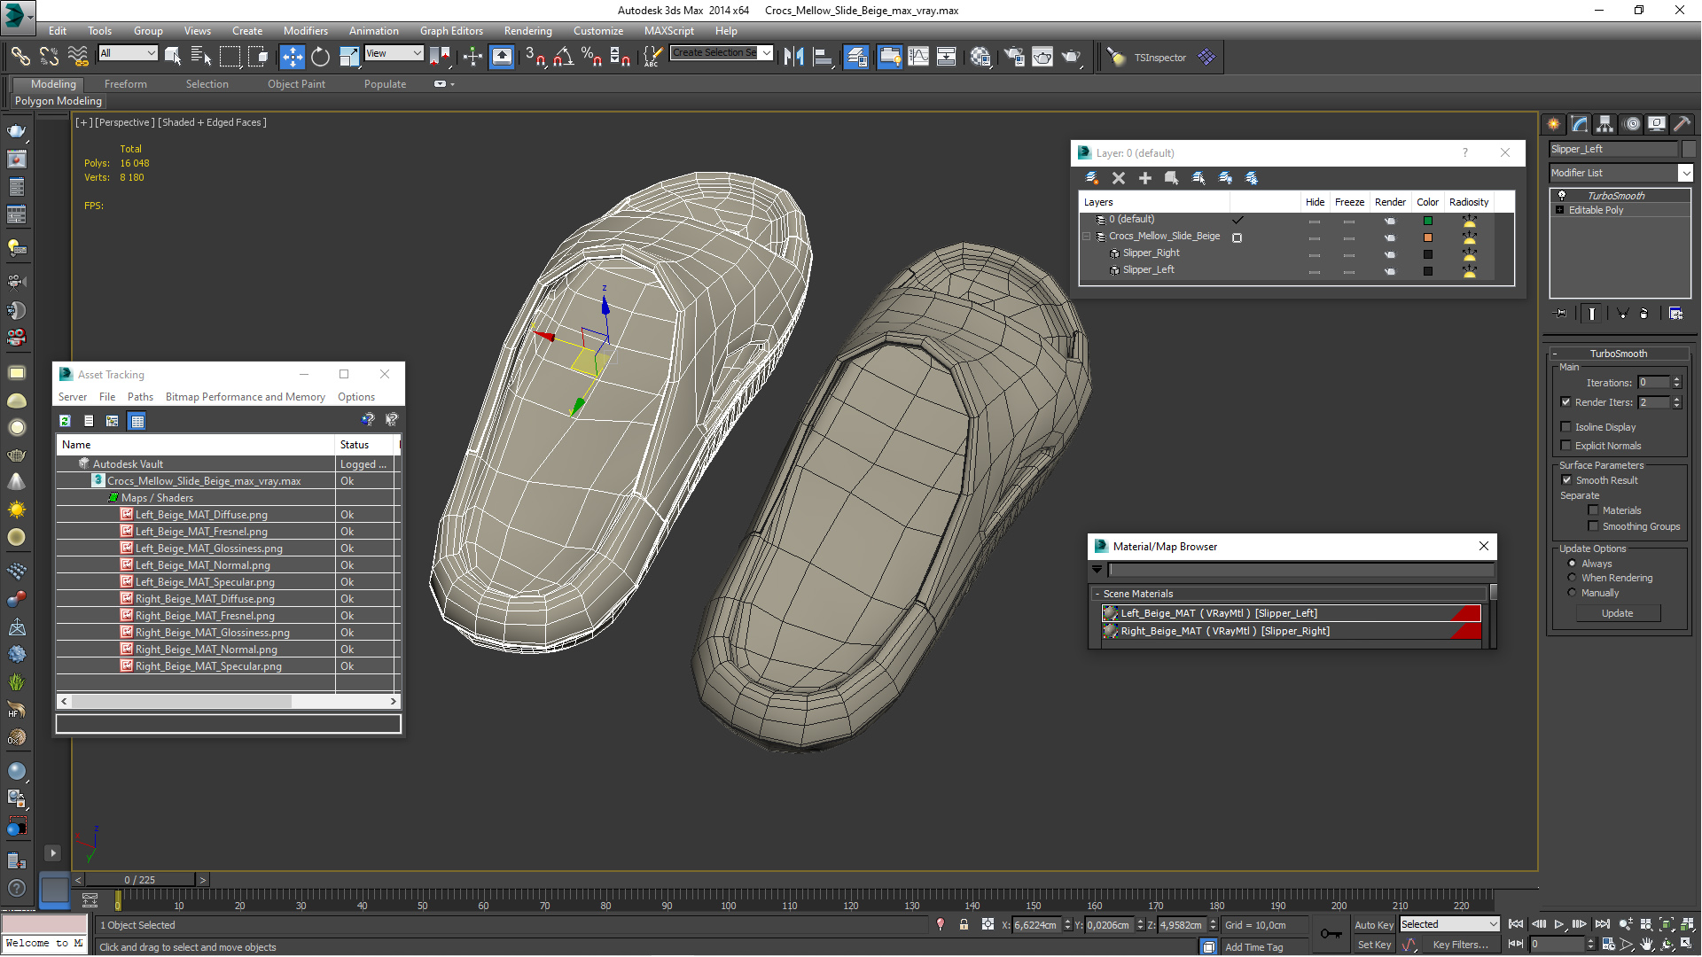Click the Render Setup icon
This screenshot has height=957, width=1702.
pos(1014,58)
